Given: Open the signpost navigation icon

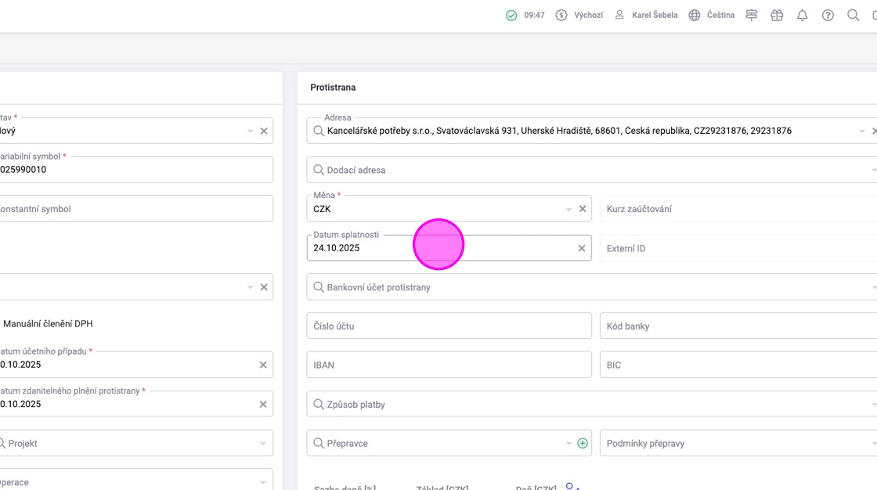Looking at the screenshot, I should [x=752, y=15].
